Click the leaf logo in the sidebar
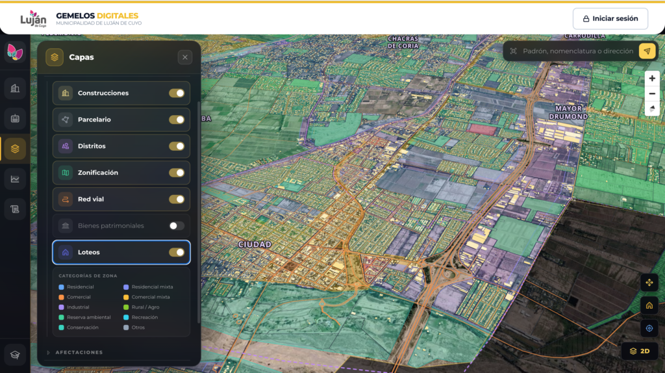Image resolution: width=665 pixels, height=373 pixels. coord(15,52)
